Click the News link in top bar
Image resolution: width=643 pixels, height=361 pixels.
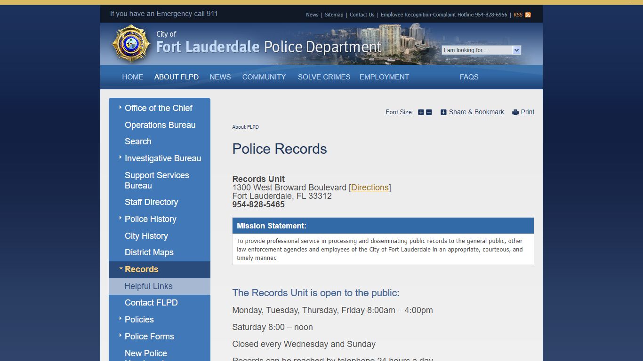[x=312, y=15]
